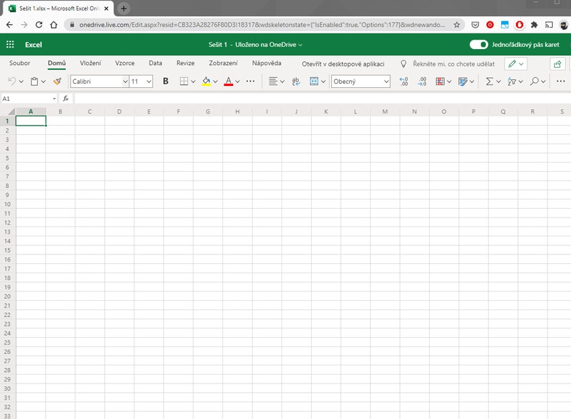Image resolution: width=571 pixels, height=419 pixels.
Task: Open the Soubor menu
Action: (x=19, y=63)
